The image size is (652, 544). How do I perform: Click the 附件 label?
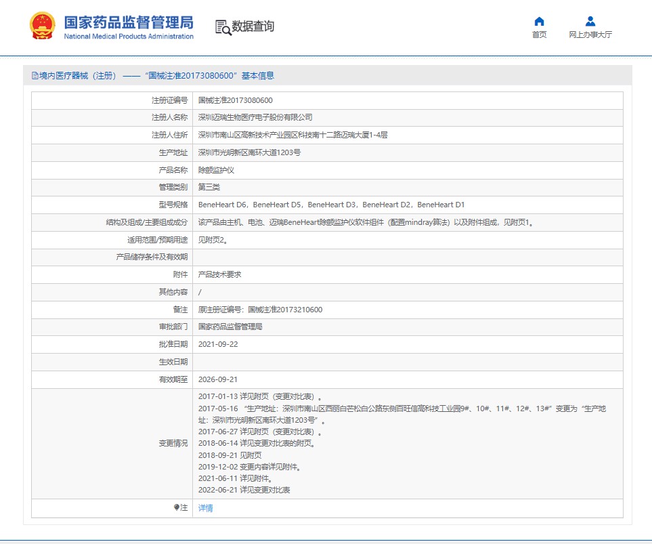coord(181,274)
